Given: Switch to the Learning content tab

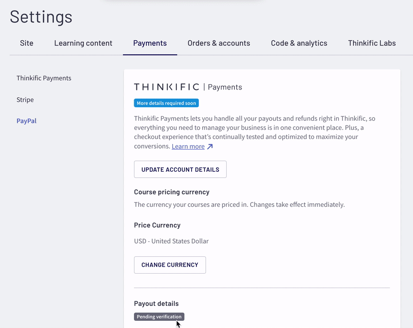Looking at the screenshot, I should point(83,43).
